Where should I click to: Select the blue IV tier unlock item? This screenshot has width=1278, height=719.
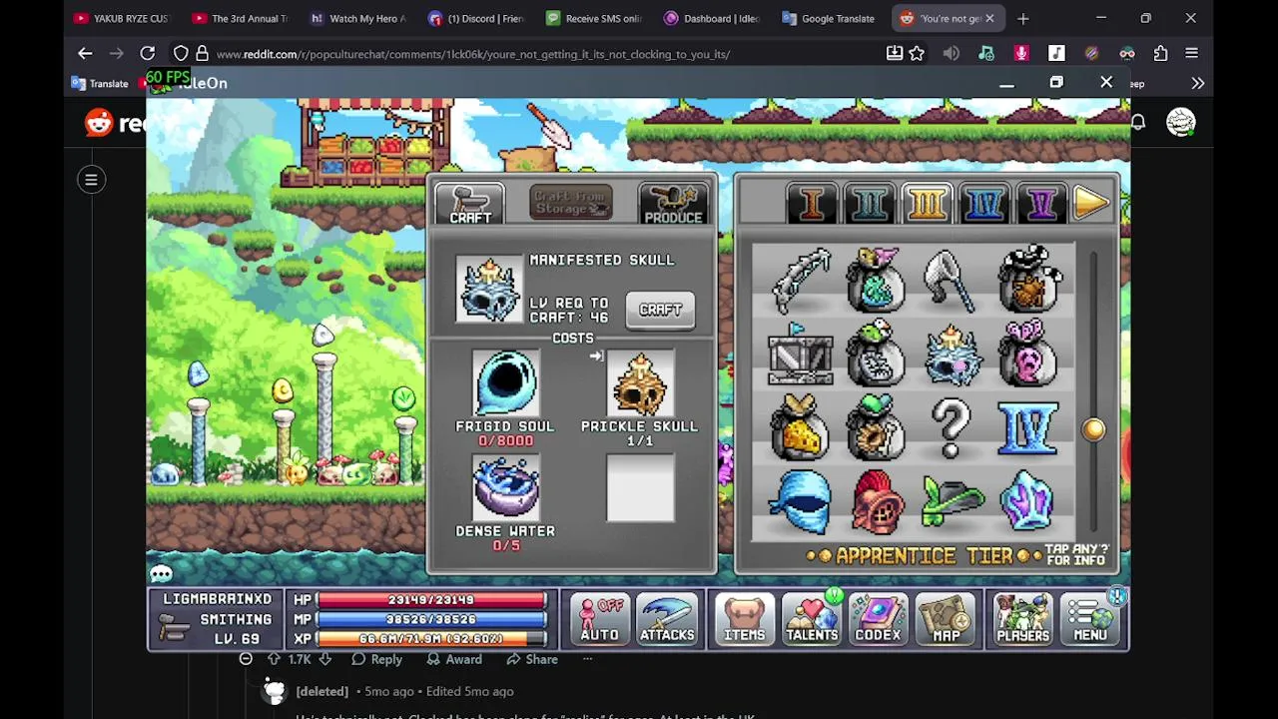[x=1028, y=428]
